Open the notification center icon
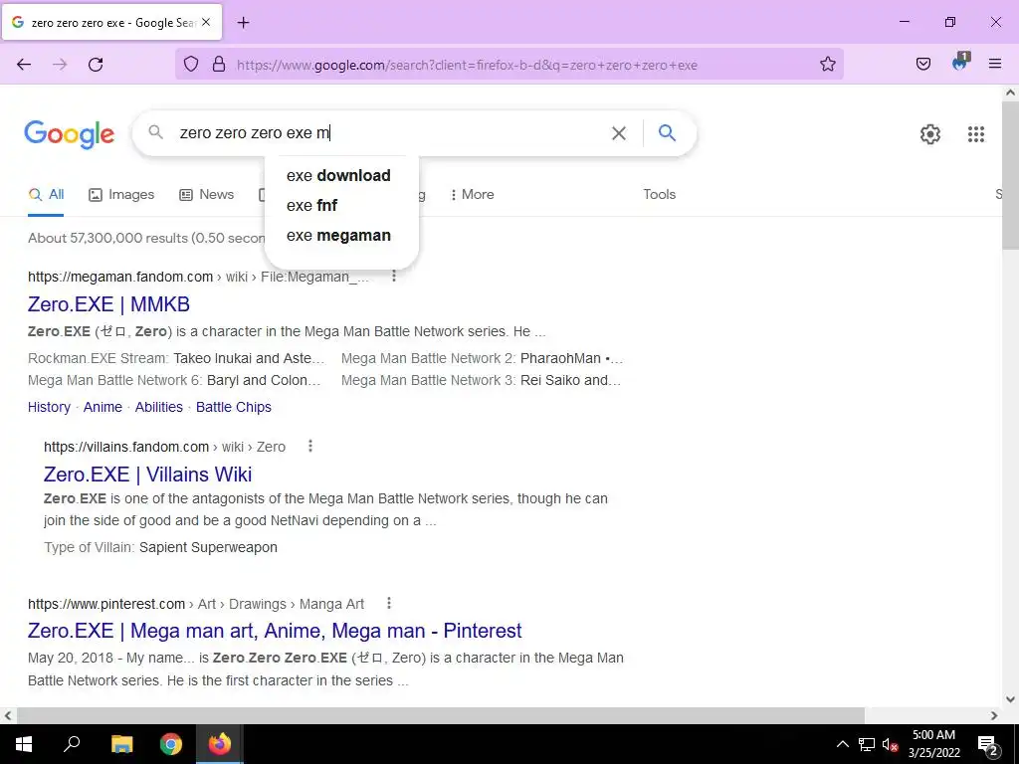The height and width of the screenshot is (764, 1019). 987,746
